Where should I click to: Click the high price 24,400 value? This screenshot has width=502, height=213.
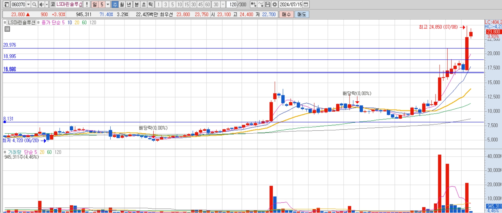tap(246, 14)
